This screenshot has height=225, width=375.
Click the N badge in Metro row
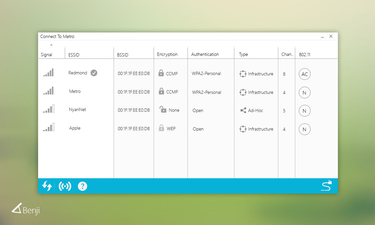305,93
